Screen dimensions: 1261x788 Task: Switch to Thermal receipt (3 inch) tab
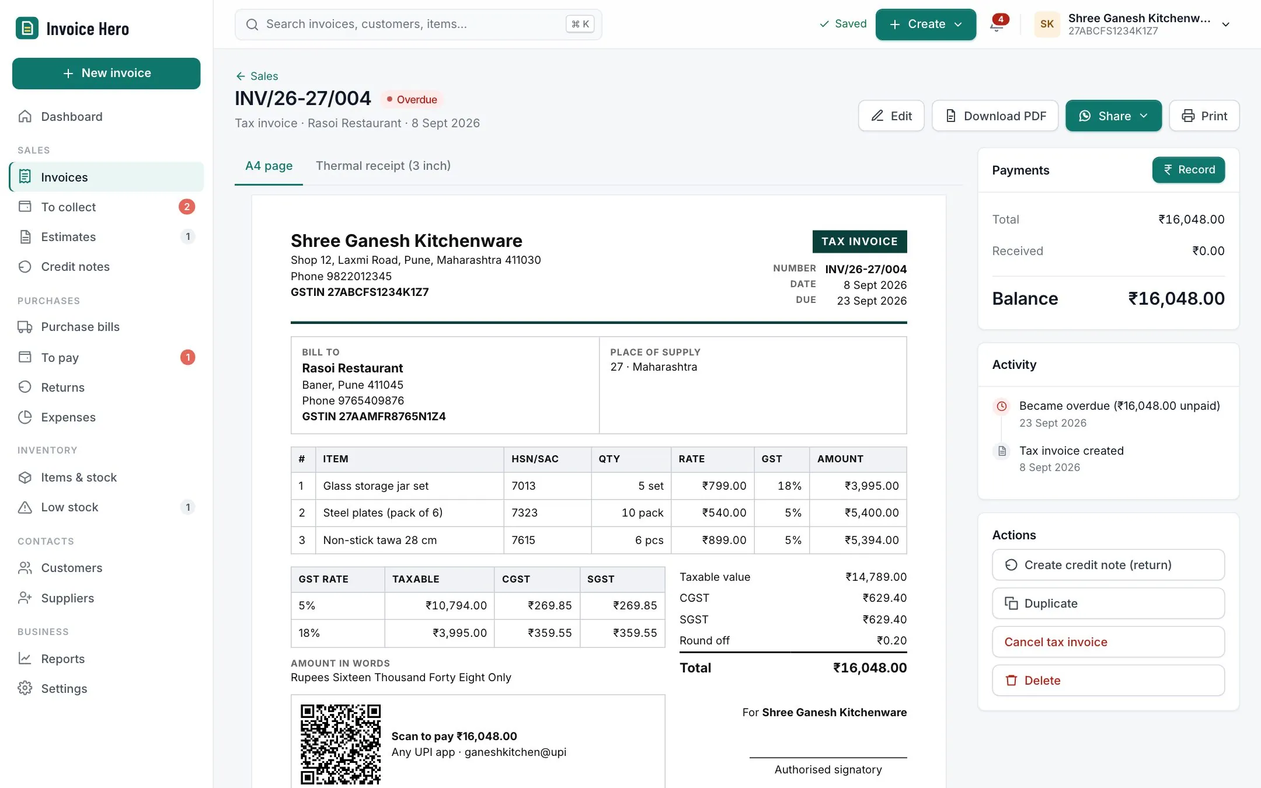pyautogui.click(x=383, y=166)
